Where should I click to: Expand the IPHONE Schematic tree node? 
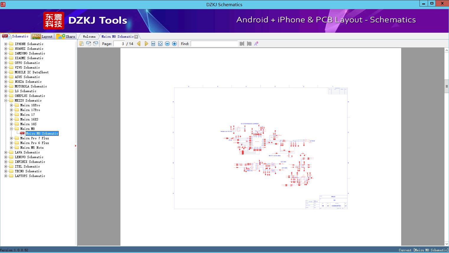6,44
